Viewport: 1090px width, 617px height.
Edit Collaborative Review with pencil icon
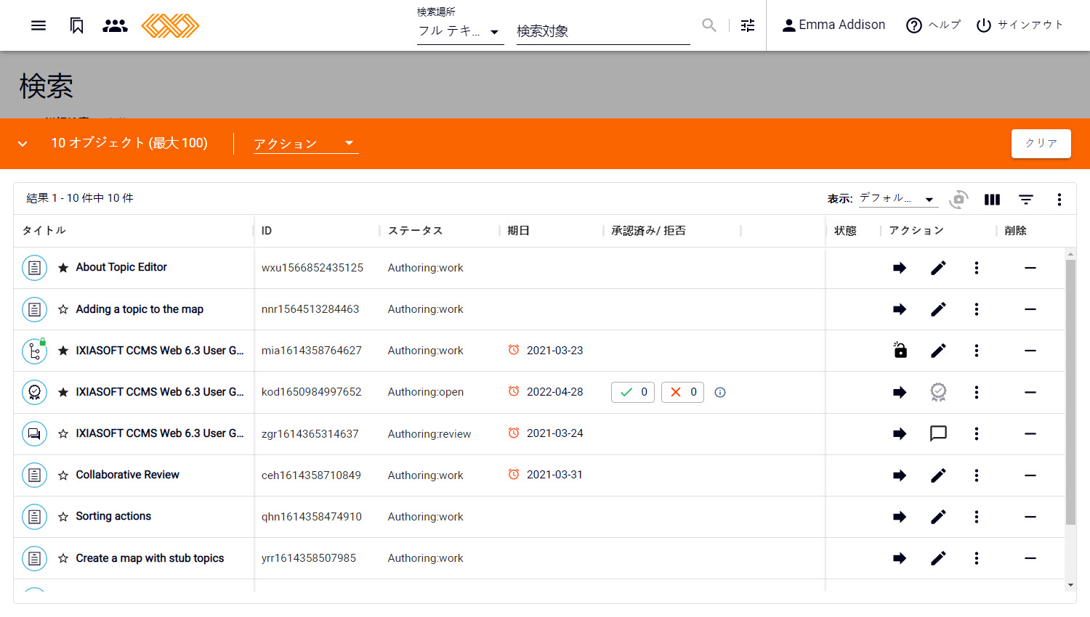pos(938,475)
